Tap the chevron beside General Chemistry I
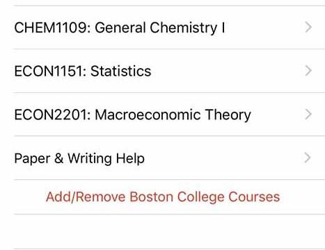Screen dimensions: 325x250 coord(308,27)
